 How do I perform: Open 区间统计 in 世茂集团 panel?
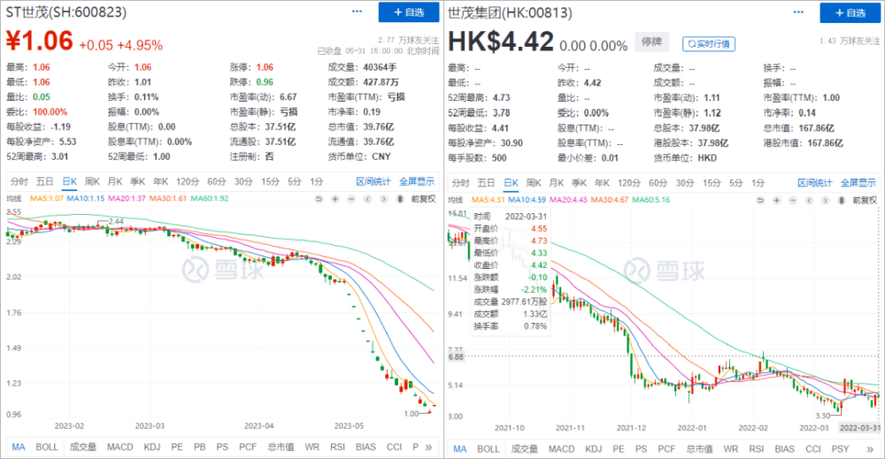coord(814,183)
